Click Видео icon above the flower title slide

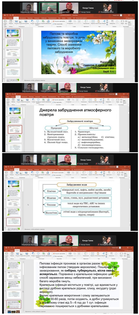(122, 22)
